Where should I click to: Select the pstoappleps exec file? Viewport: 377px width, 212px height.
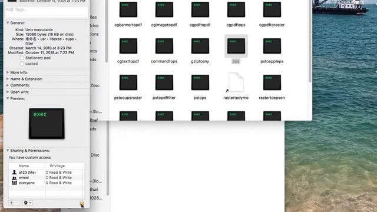[x=272, y=46]
